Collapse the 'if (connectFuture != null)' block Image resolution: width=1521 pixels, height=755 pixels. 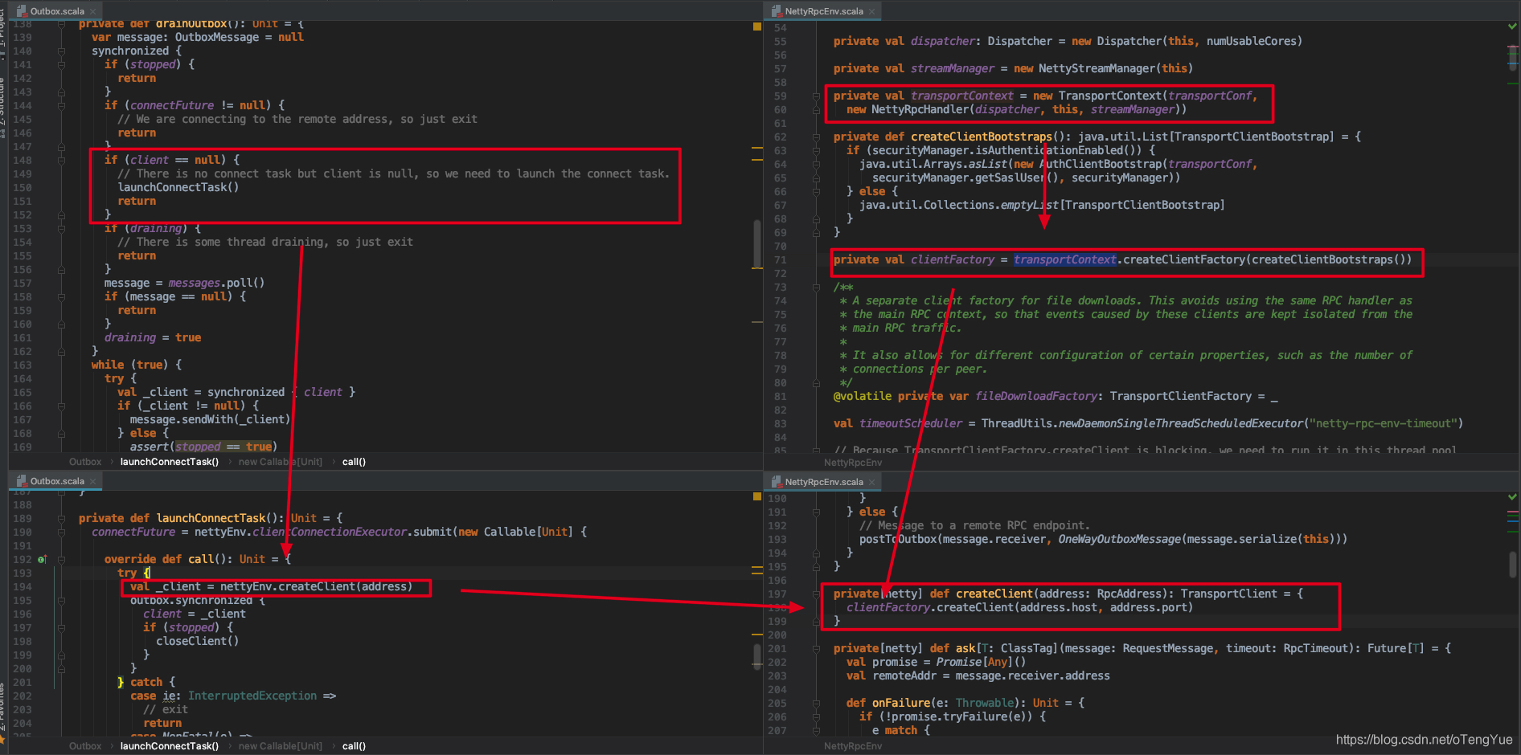[x=61, y=105]
